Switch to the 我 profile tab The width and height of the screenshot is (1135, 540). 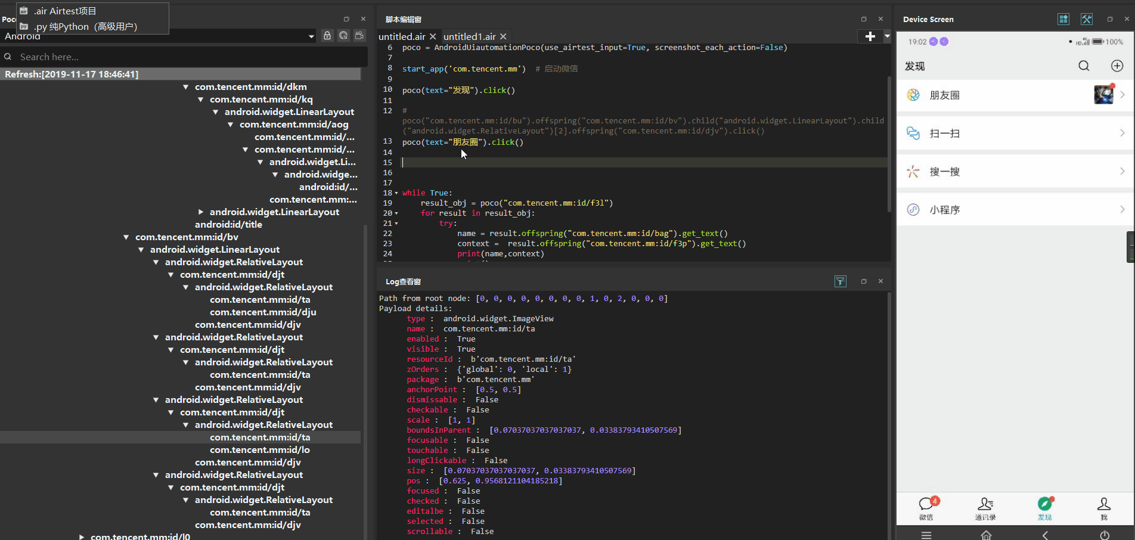(1104, 508)
